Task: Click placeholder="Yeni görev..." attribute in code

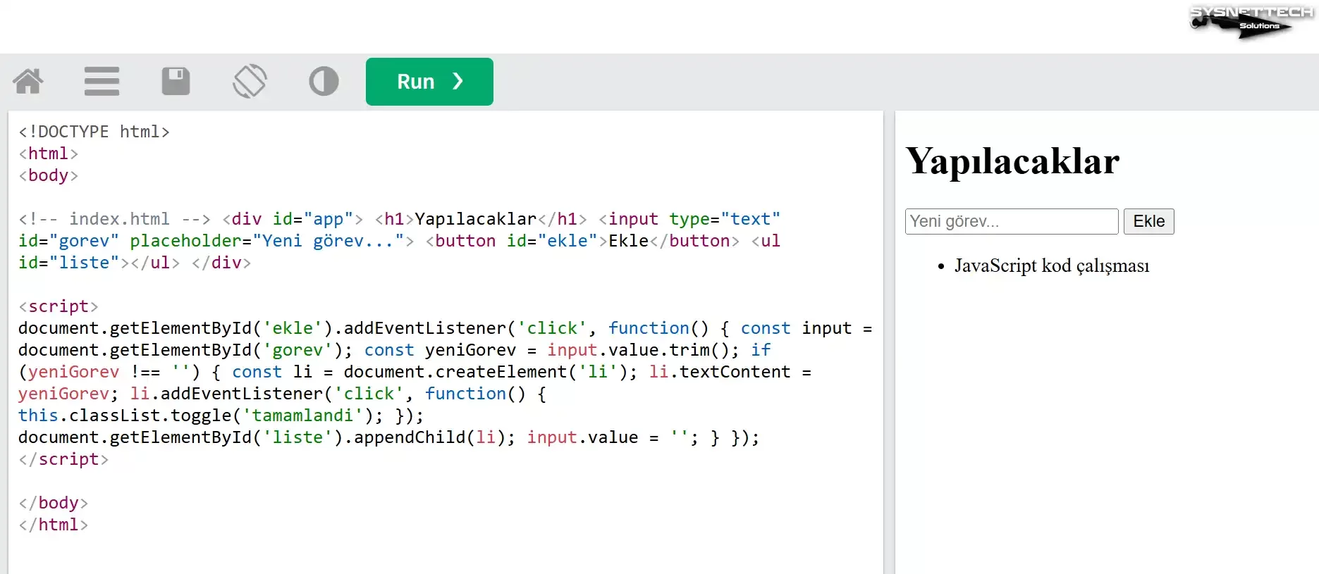Action: 267,241
